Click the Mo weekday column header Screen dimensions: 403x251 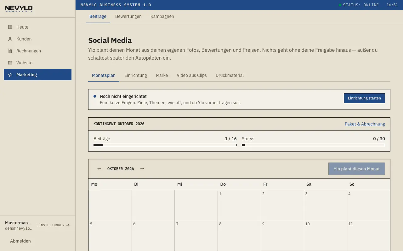94,184
